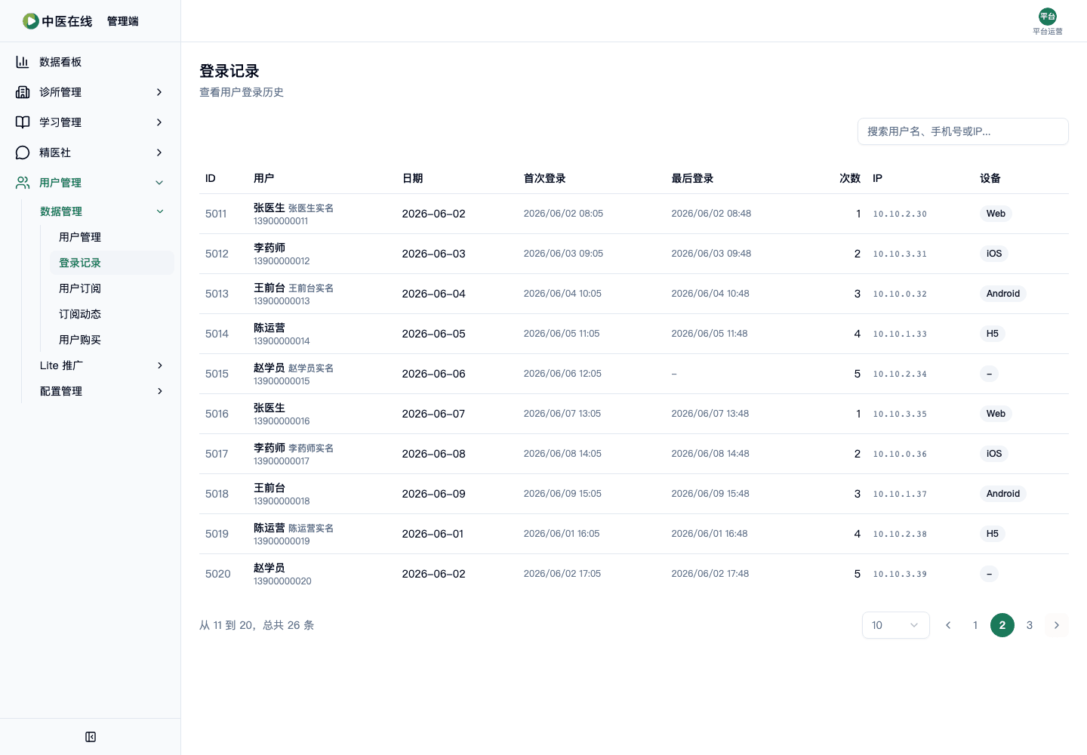Click the 管理端 label in header
Viewport: 1087px width, 755px height.
tap(123, 21)
